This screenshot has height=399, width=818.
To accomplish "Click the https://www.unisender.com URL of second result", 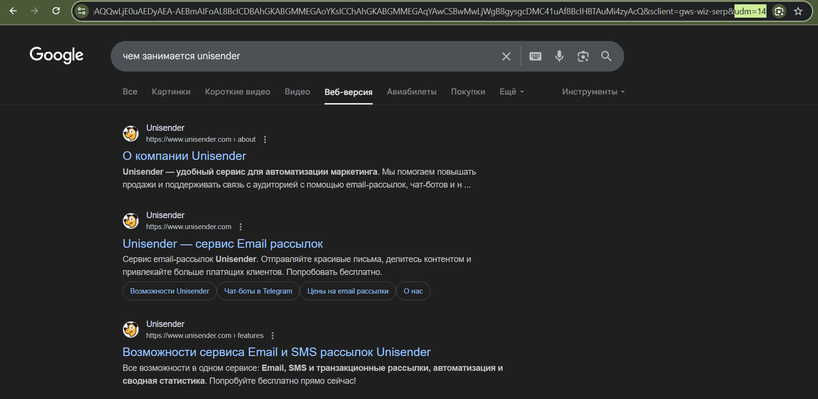I will [x=189, y=227].
